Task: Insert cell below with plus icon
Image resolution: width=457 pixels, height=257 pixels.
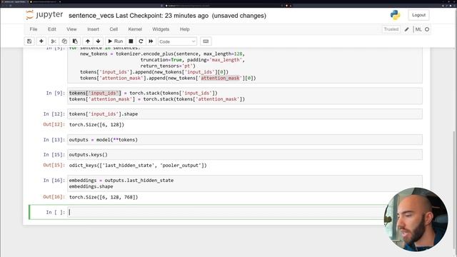Action: (x=41, y=41)
